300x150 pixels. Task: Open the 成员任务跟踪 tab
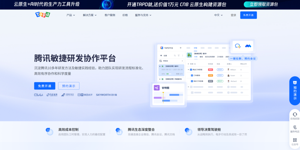click(210, 57)
